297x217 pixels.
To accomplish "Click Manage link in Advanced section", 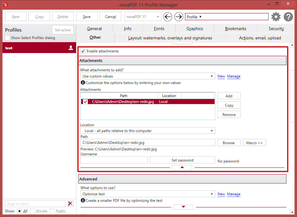I will (x=234, y=194).
